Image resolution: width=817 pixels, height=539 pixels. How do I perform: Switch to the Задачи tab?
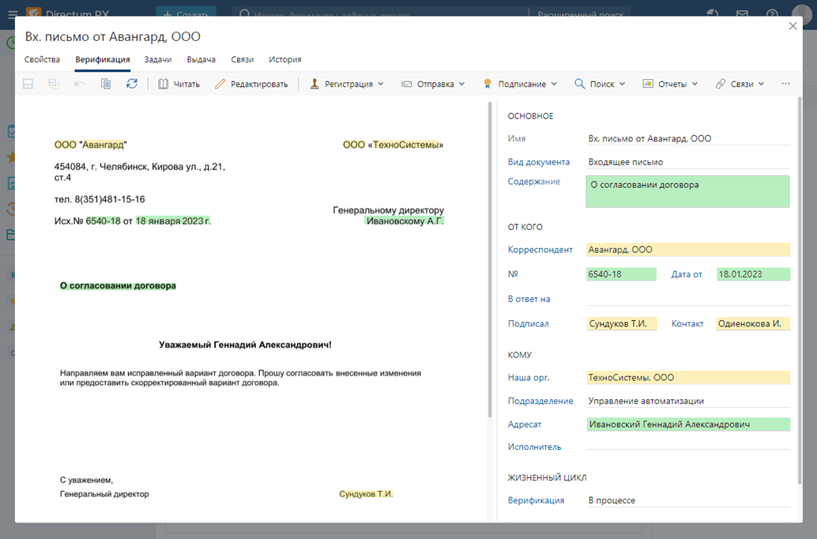158,59
